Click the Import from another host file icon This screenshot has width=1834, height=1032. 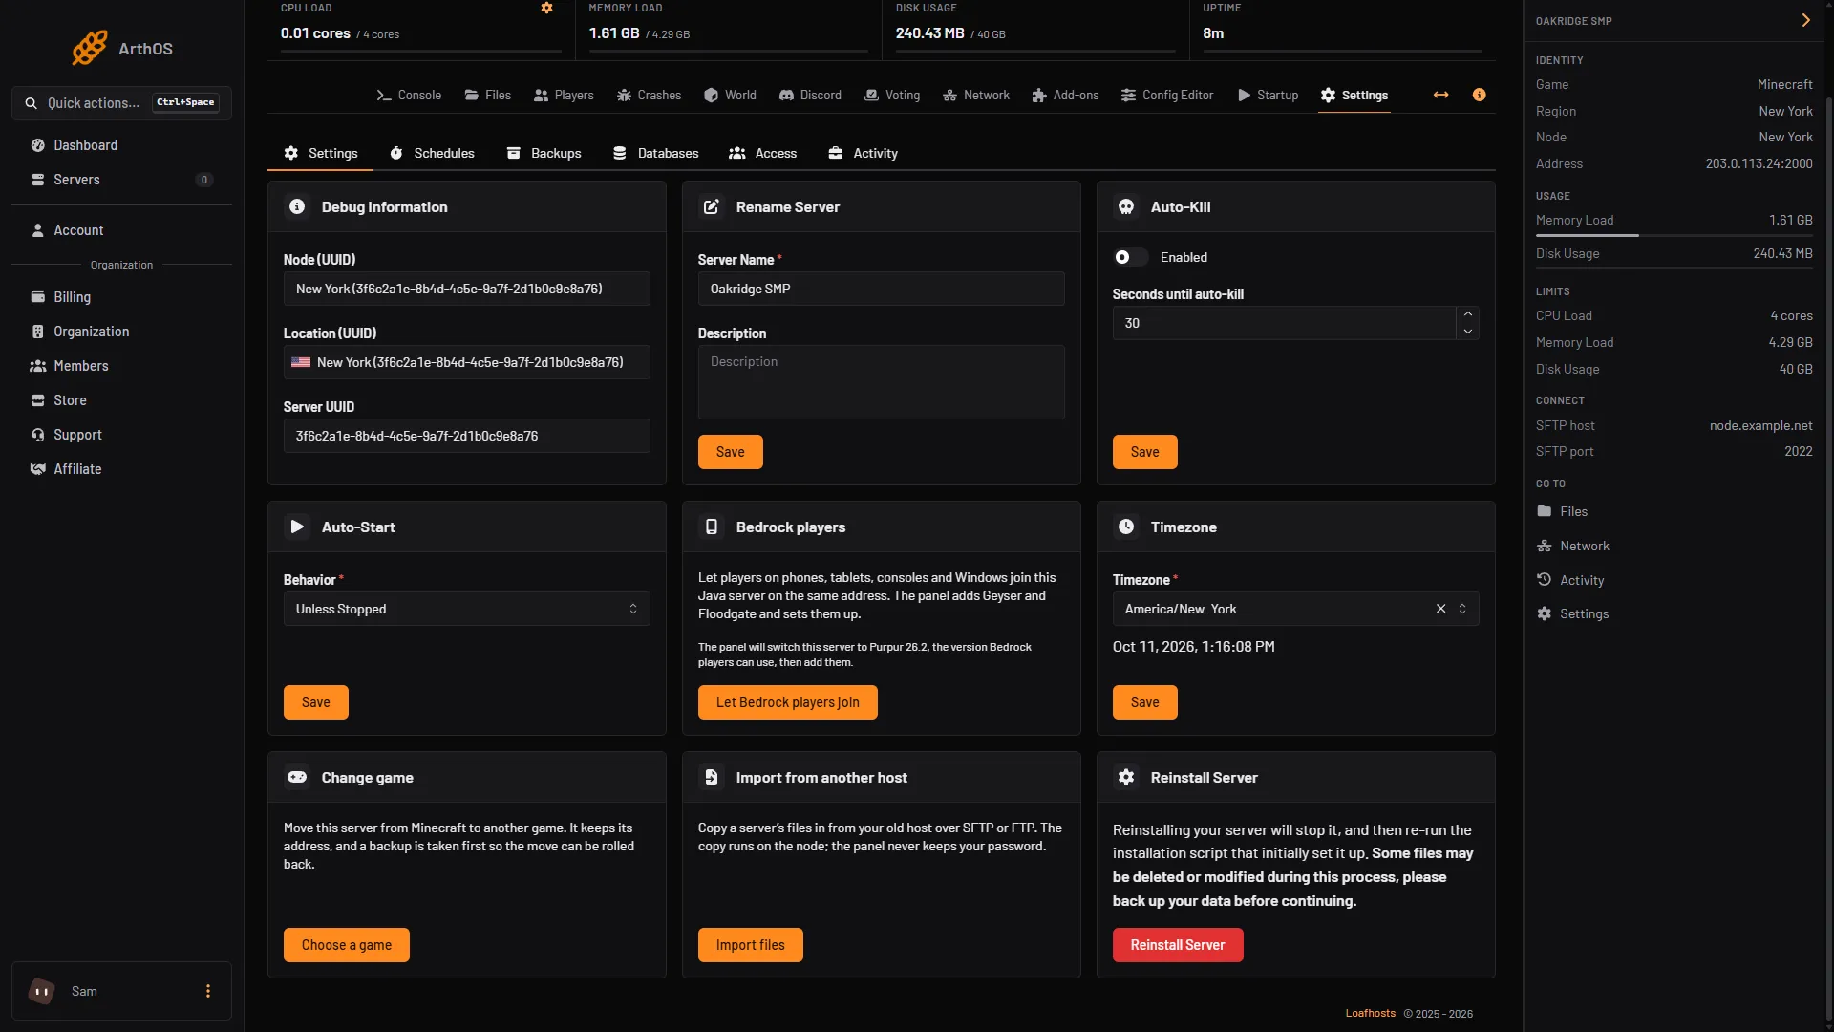tap(712, 777)
